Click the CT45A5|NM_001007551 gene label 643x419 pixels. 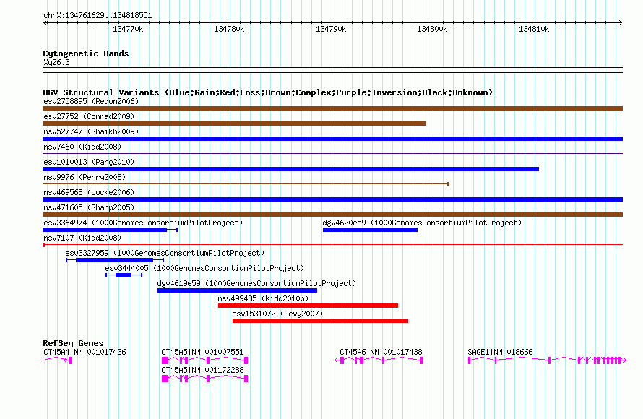click(202, 352)
